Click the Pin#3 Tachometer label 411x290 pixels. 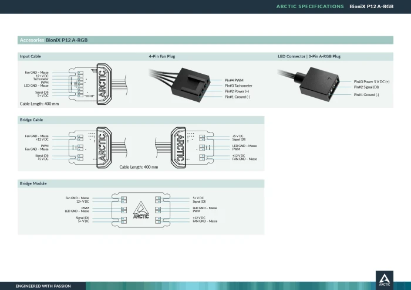tap(238, 86)
